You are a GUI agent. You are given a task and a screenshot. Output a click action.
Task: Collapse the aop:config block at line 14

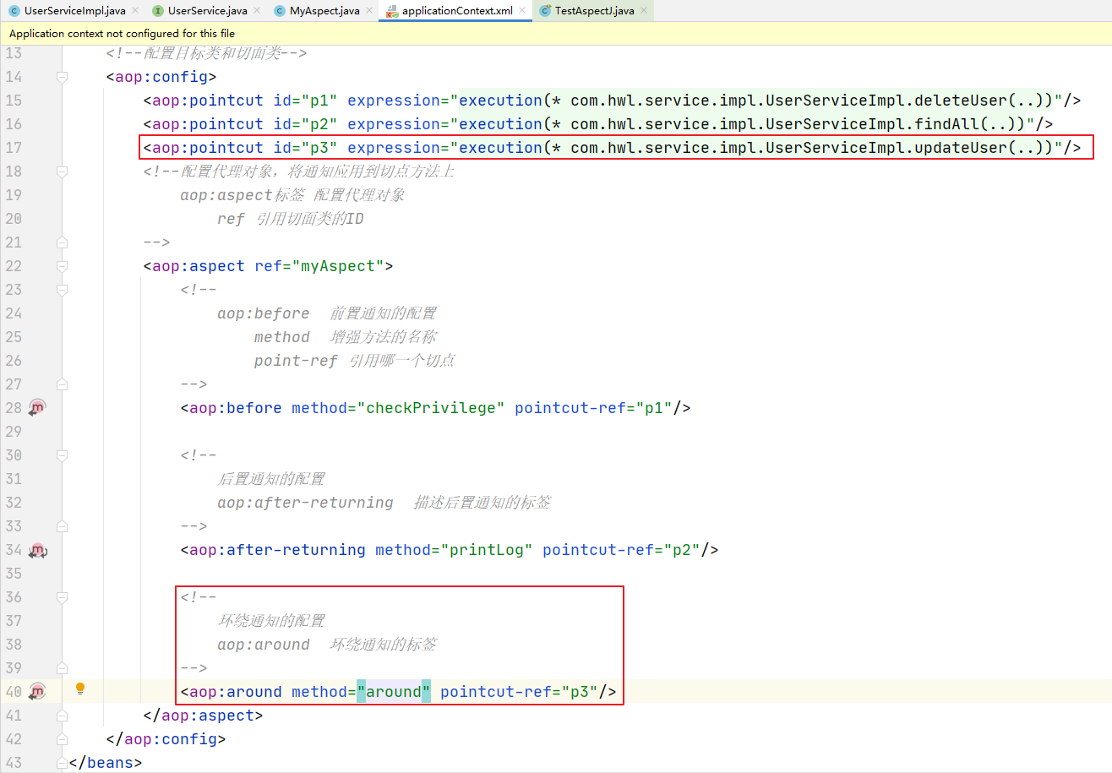(62, 77)
